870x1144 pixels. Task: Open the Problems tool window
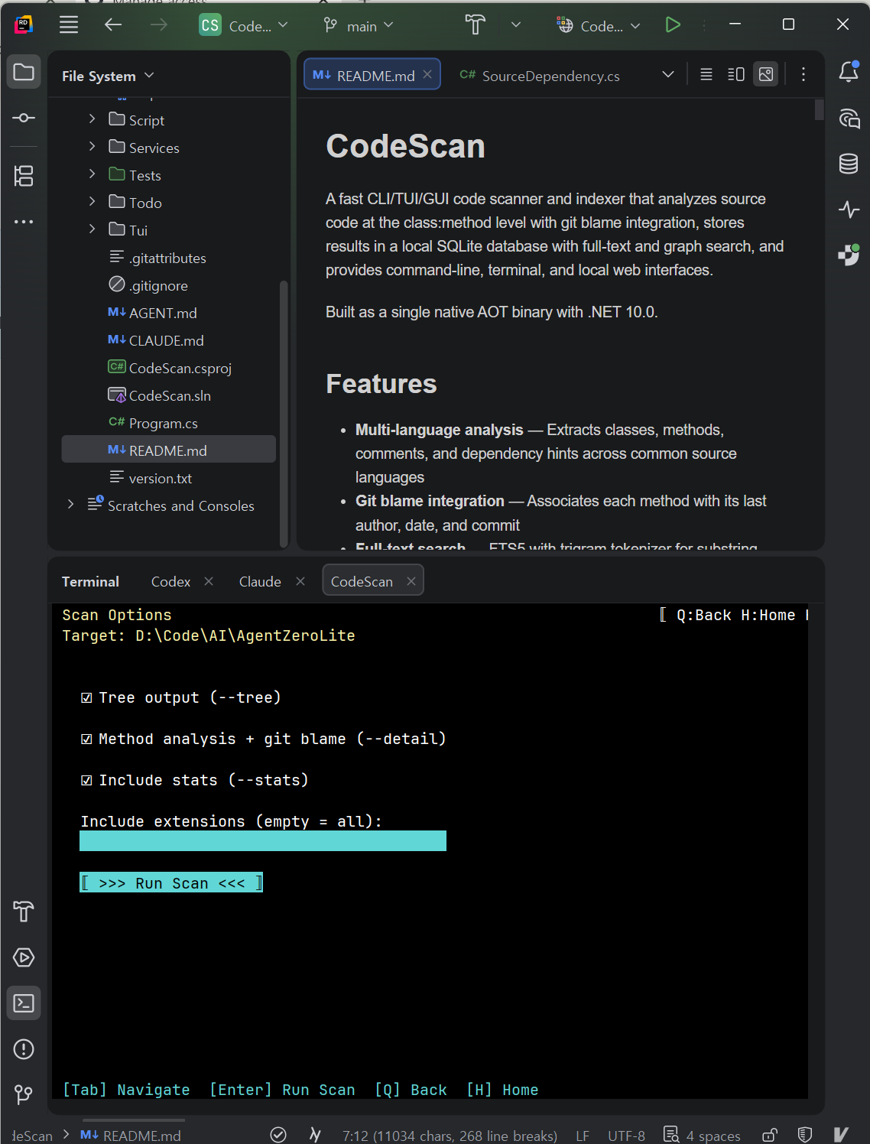click(24, 1049)
